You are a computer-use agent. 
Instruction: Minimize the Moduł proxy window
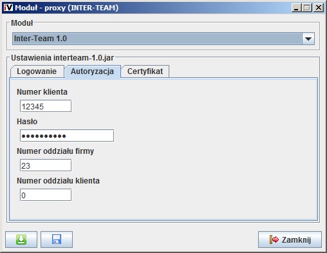click(x=296, y=8)
